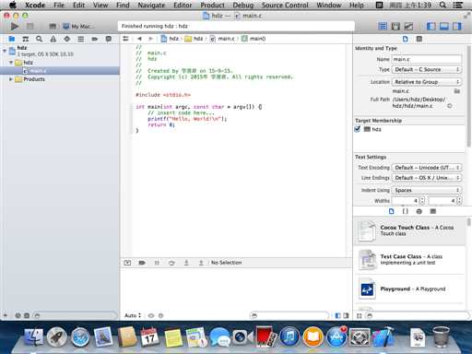The height and width of the screenshot is (354, 472).
Task: Open Location dropdown Relative to Group
Action: (x=427, y=82)
